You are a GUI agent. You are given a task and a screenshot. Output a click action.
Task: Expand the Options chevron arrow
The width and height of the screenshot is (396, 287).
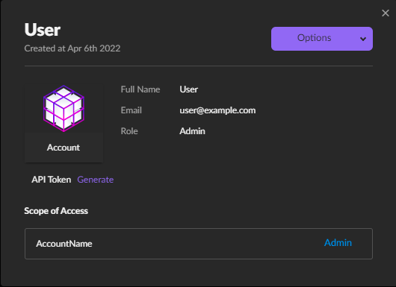tap(363, 39)
